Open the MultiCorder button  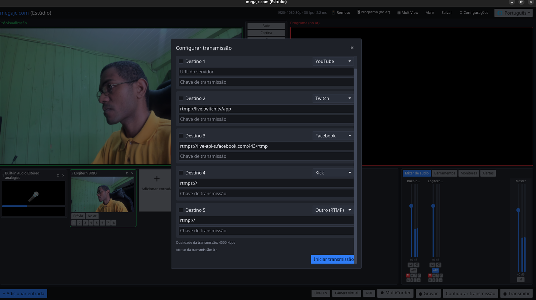point(395,293)
